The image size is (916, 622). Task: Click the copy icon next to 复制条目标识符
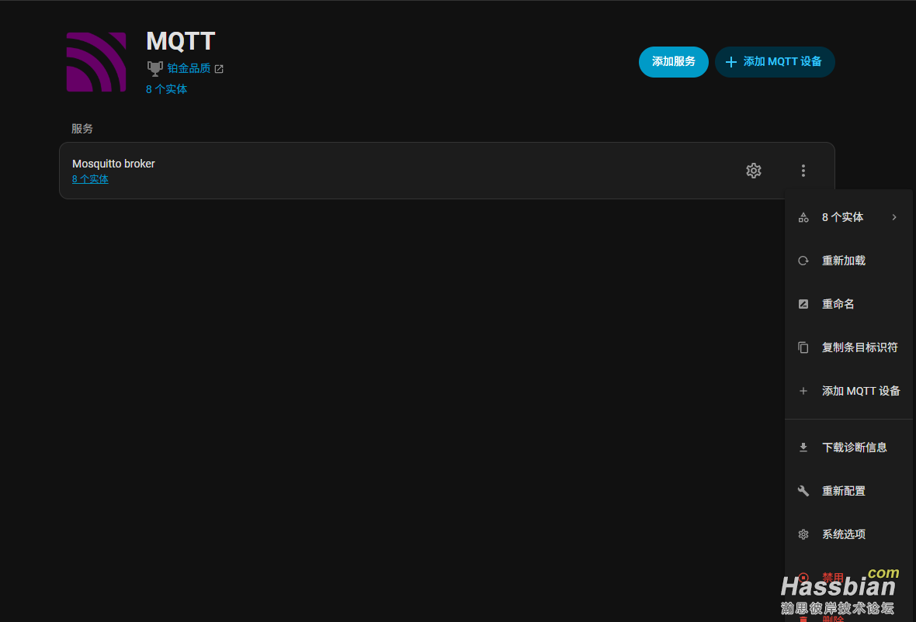[x=803, y=347]
